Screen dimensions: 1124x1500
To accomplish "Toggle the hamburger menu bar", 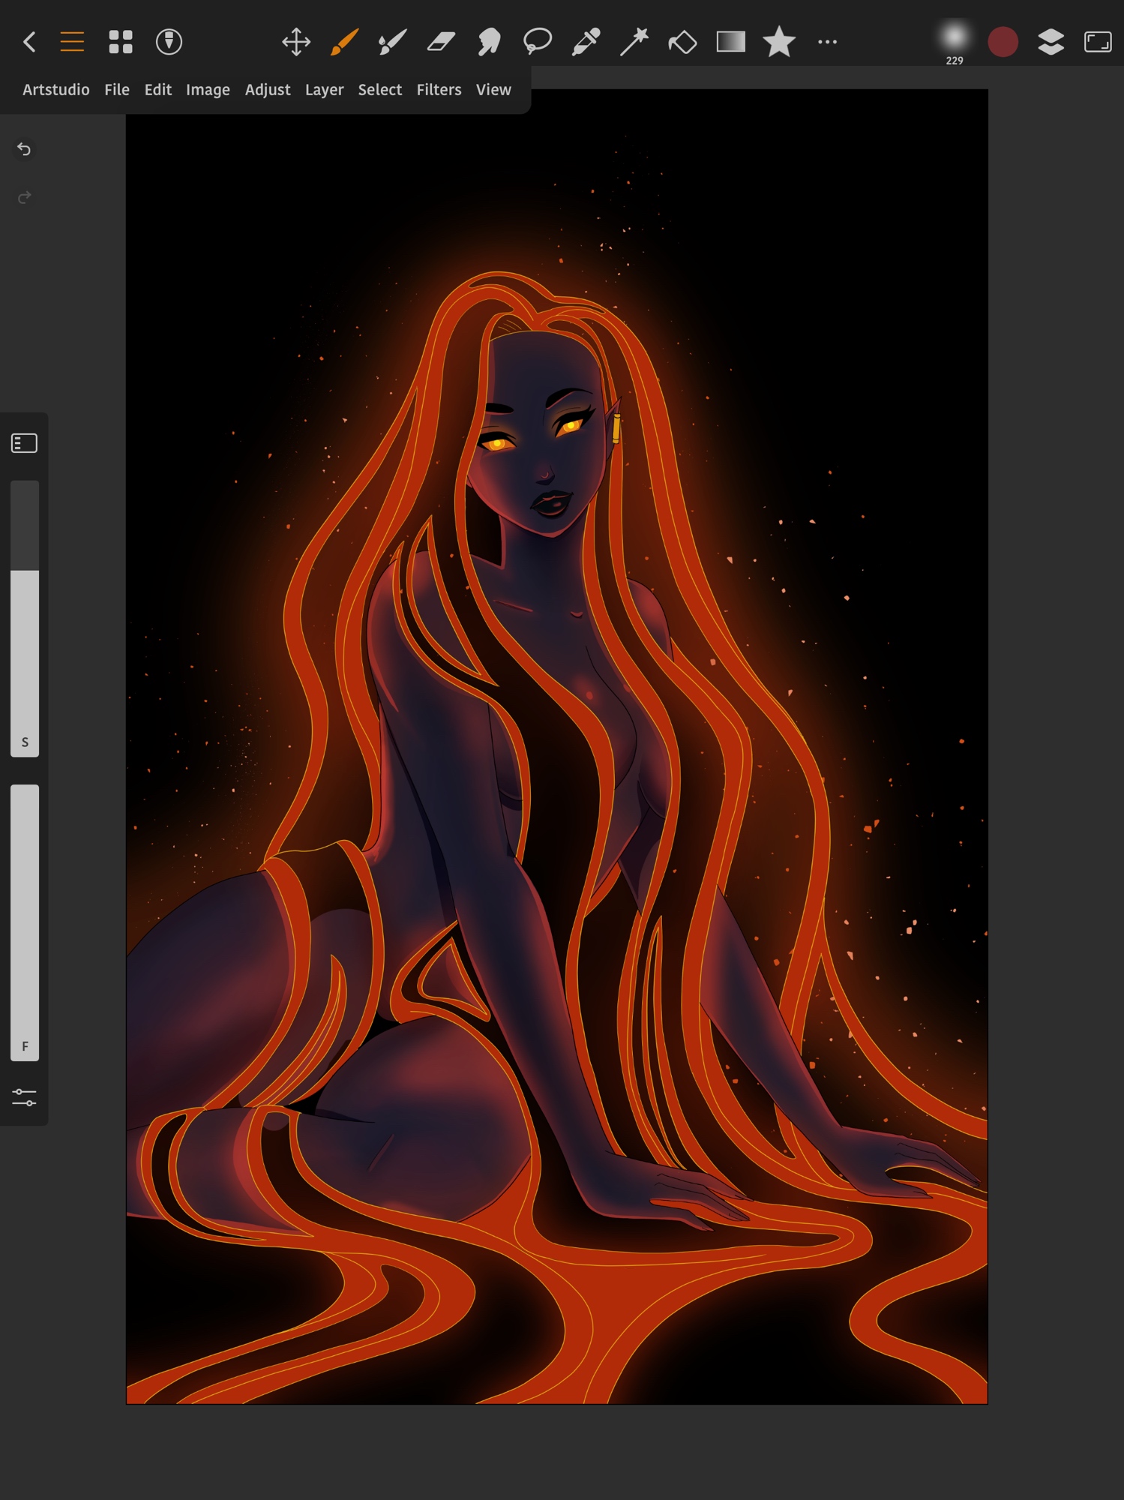I will pyautogui.click(x=72, y=42).
